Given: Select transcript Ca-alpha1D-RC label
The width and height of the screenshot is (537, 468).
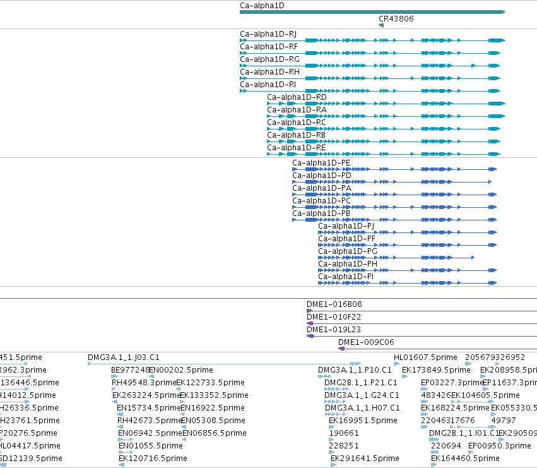Looking at the screenshot, I should point(297,123).
